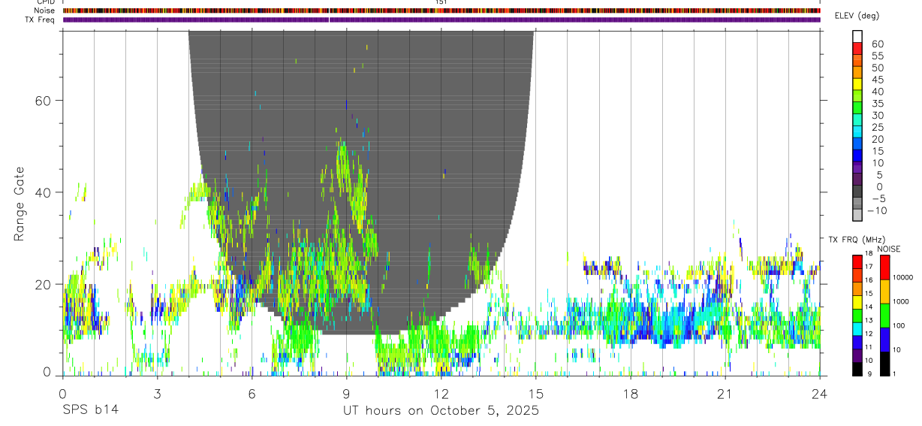Pick the green TX FRQ swatch between 14 and 13
The image size is (922, 426).
coord(857,314)
